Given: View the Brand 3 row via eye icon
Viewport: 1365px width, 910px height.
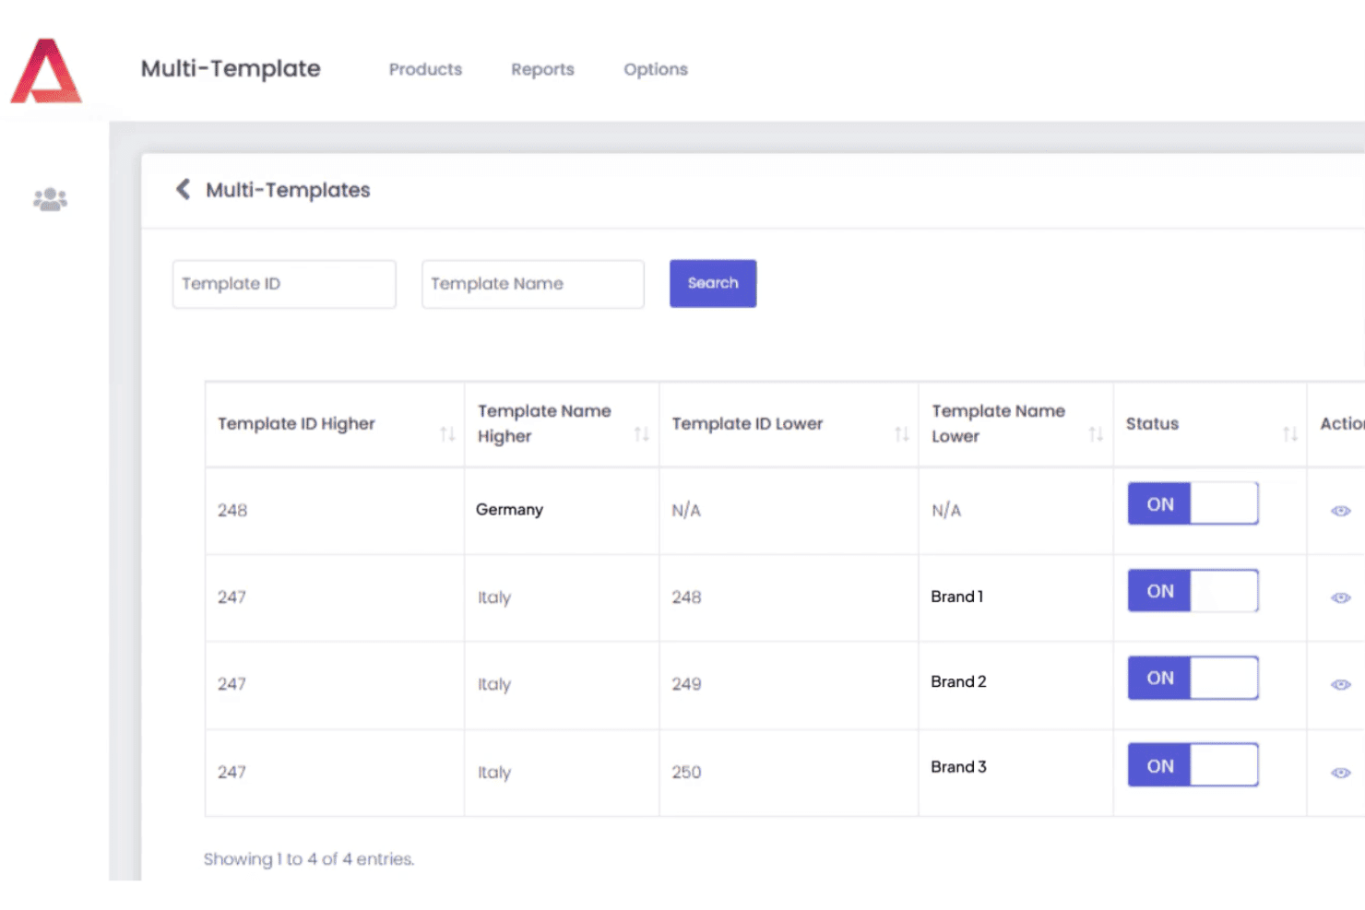Looking at the screenshot, I should [1341, 773].
